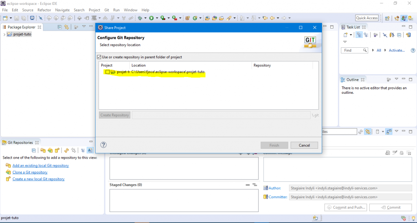
Task: Toggle Hide Completed Tasks in Task List
Action: pyautogui.click(x=385, y=35)
